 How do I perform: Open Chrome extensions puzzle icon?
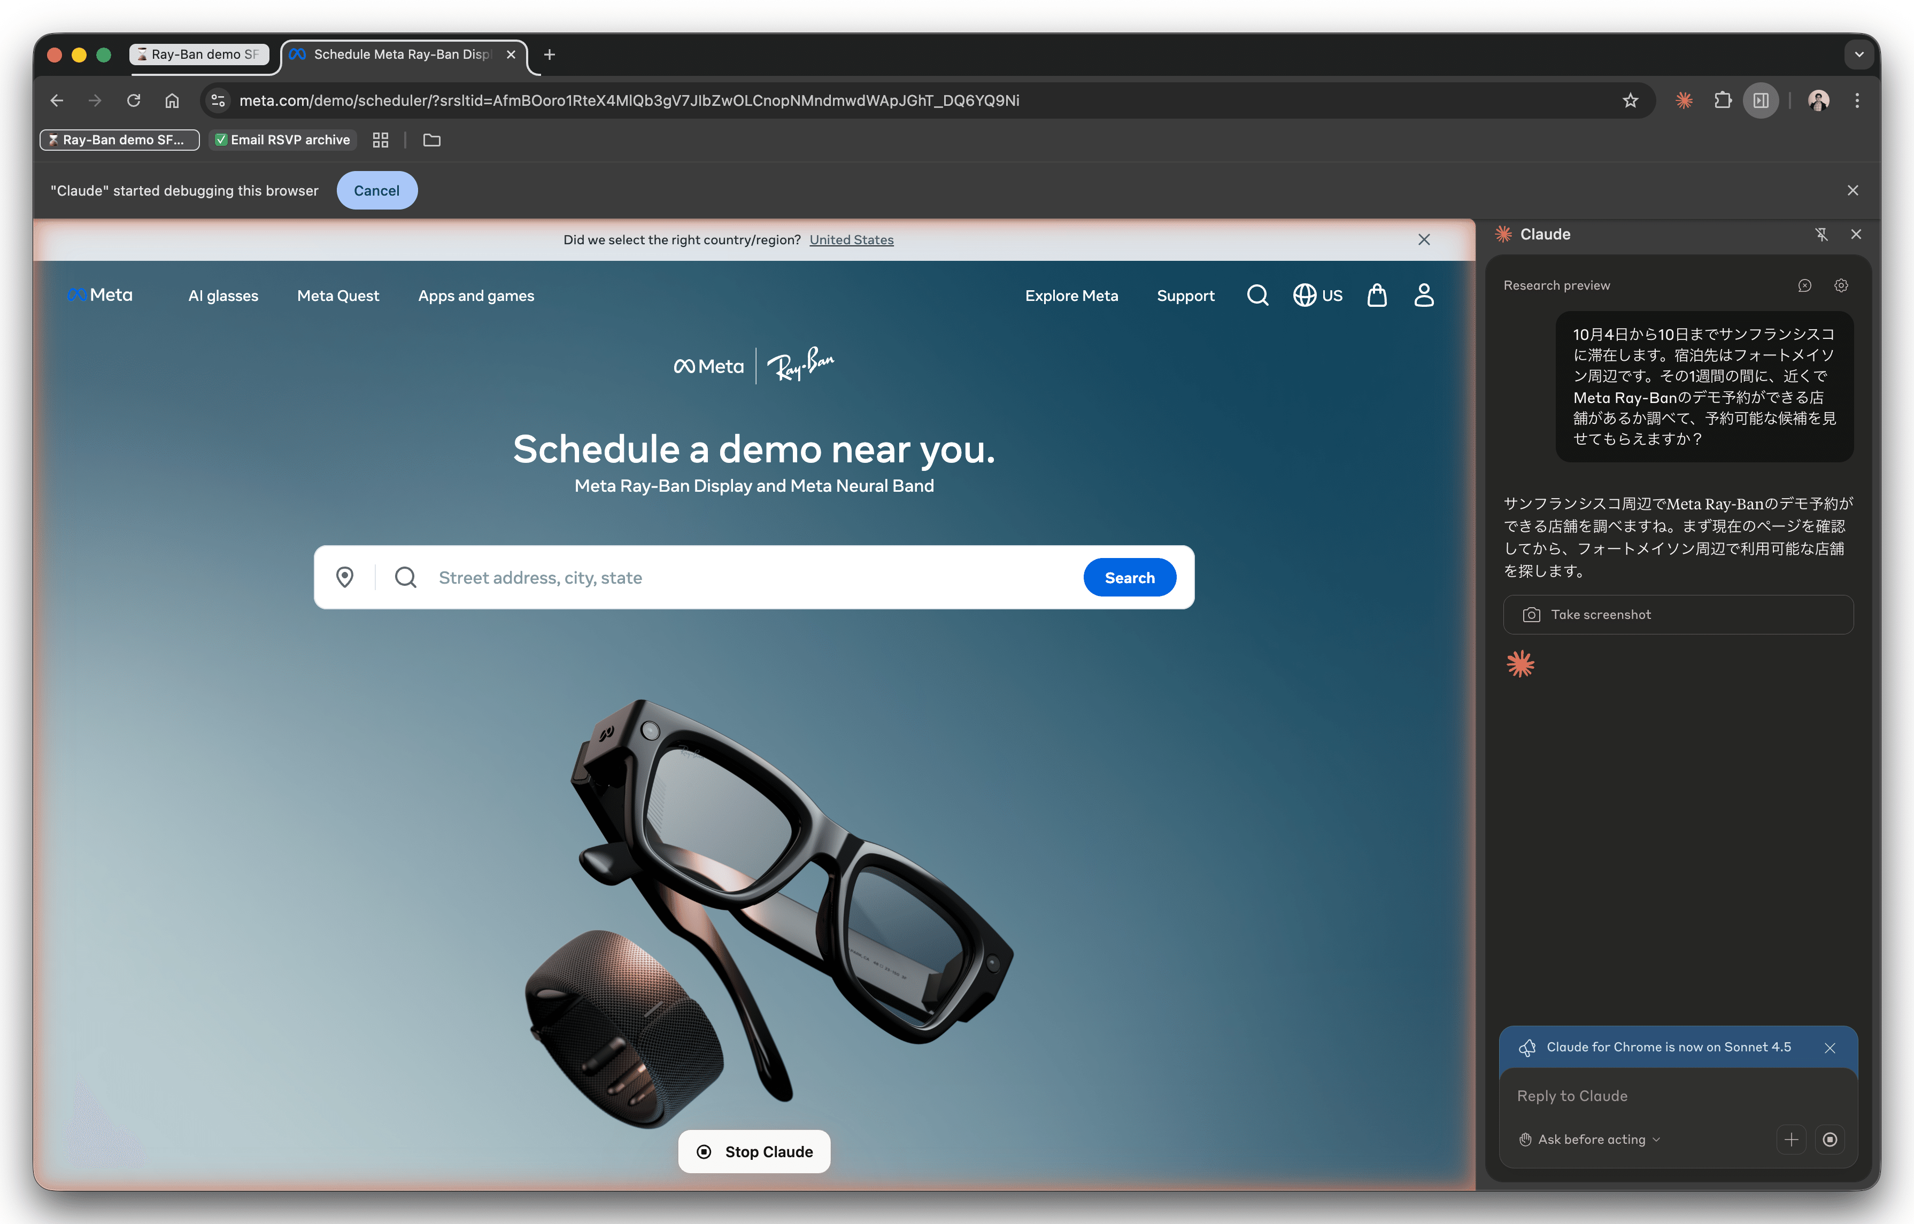[x=1723, y=100]
